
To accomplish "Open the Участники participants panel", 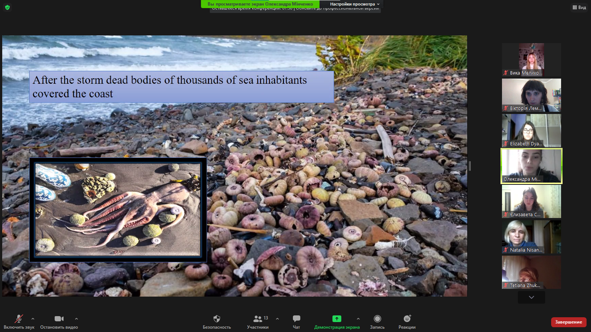I will [258, 322].
